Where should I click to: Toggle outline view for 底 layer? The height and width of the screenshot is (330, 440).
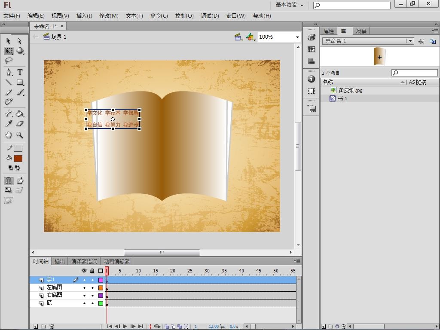[101, 303]
